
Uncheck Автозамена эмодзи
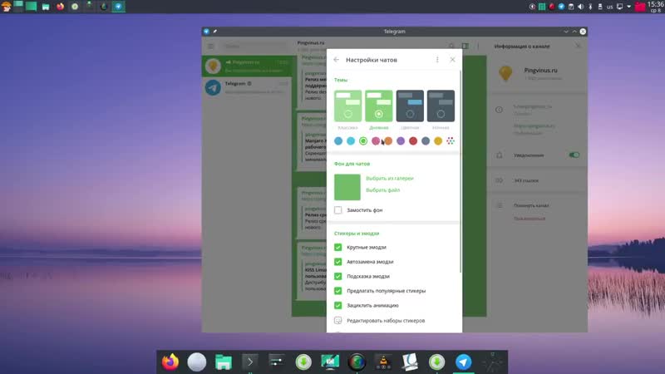click(x=338, y=262)
